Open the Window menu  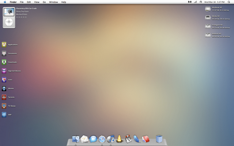(53, 2)
